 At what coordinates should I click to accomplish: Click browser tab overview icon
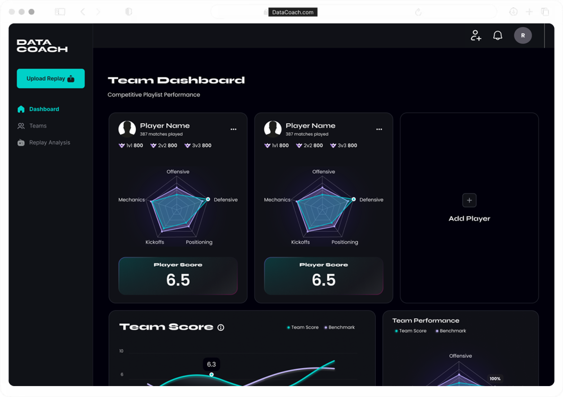point(545,12)
